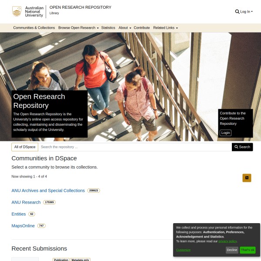Viewport: 261px width, 261px height.
Task: Expand the About menu
Action: pos(125,28)
